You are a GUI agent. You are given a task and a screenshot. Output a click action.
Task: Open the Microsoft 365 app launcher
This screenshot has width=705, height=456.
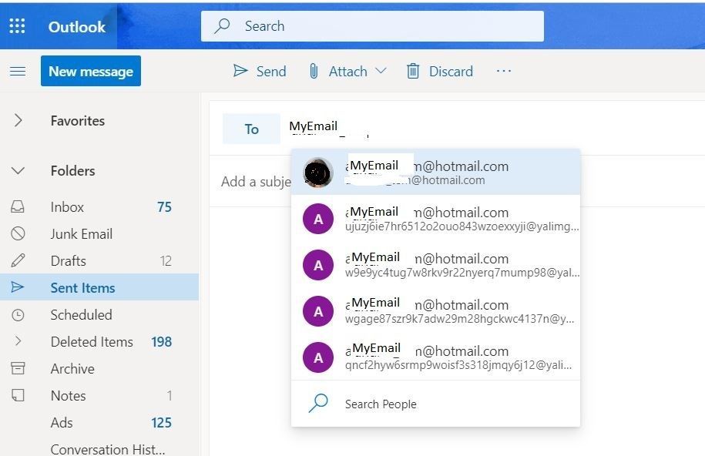point(17,26)
